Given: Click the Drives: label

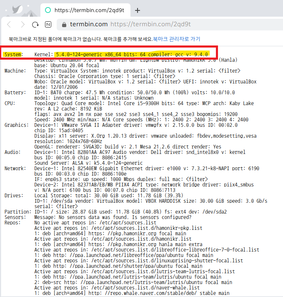Looking at the screenshot, I should pyautogui.click(x=14, y=196).
